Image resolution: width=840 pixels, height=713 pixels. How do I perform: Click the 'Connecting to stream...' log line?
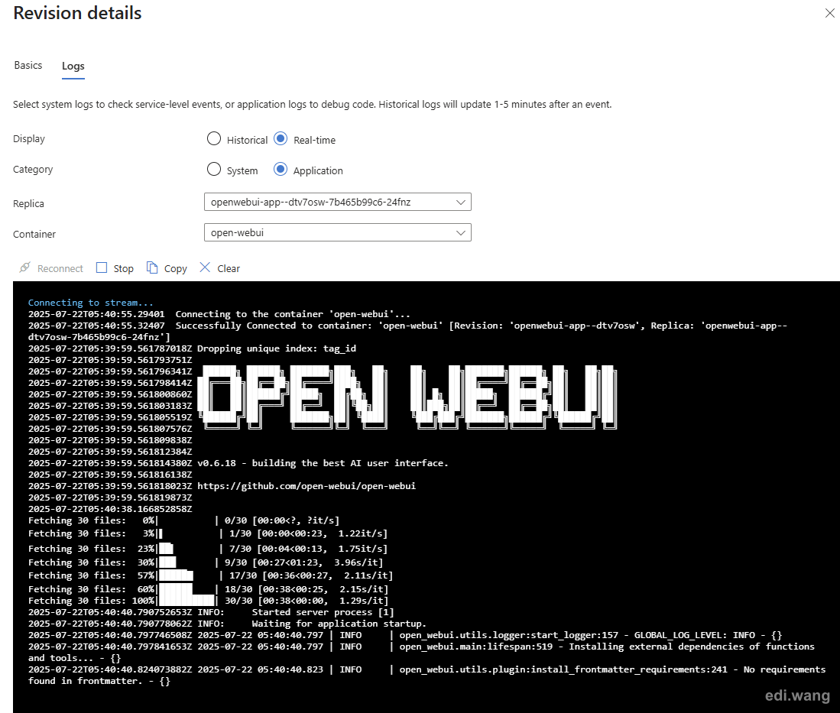pyautogui.click(x=90, y=303)
